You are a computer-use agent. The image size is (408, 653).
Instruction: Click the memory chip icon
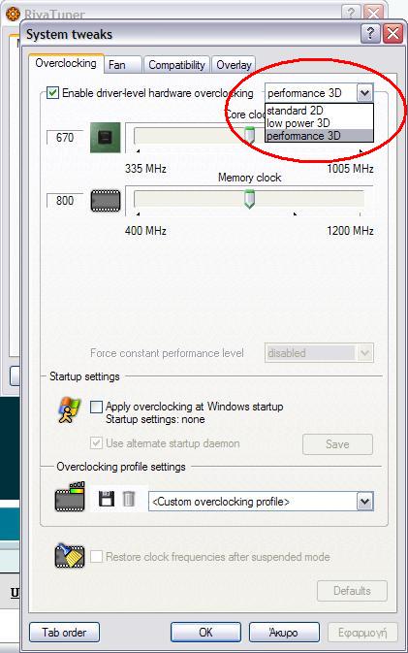(x=106, y=200)
